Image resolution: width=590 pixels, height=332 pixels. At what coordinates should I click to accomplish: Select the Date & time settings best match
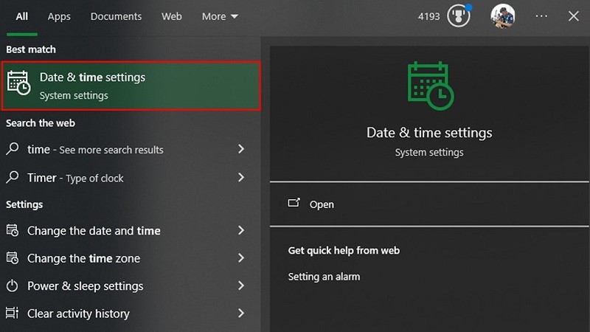point(133,86)
